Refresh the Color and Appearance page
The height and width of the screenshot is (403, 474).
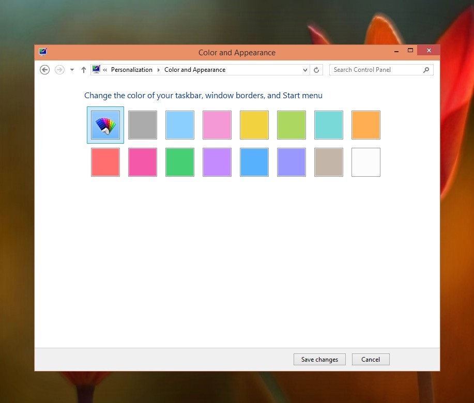click(x=316, y=69)
